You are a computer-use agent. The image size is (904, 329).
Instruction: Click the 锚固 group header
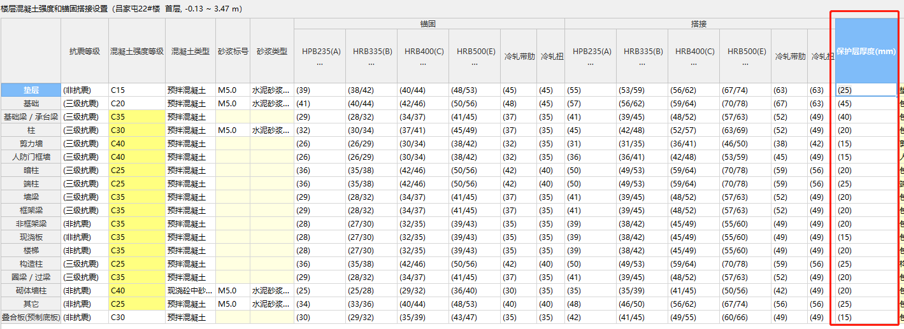[x=429, y=24]
